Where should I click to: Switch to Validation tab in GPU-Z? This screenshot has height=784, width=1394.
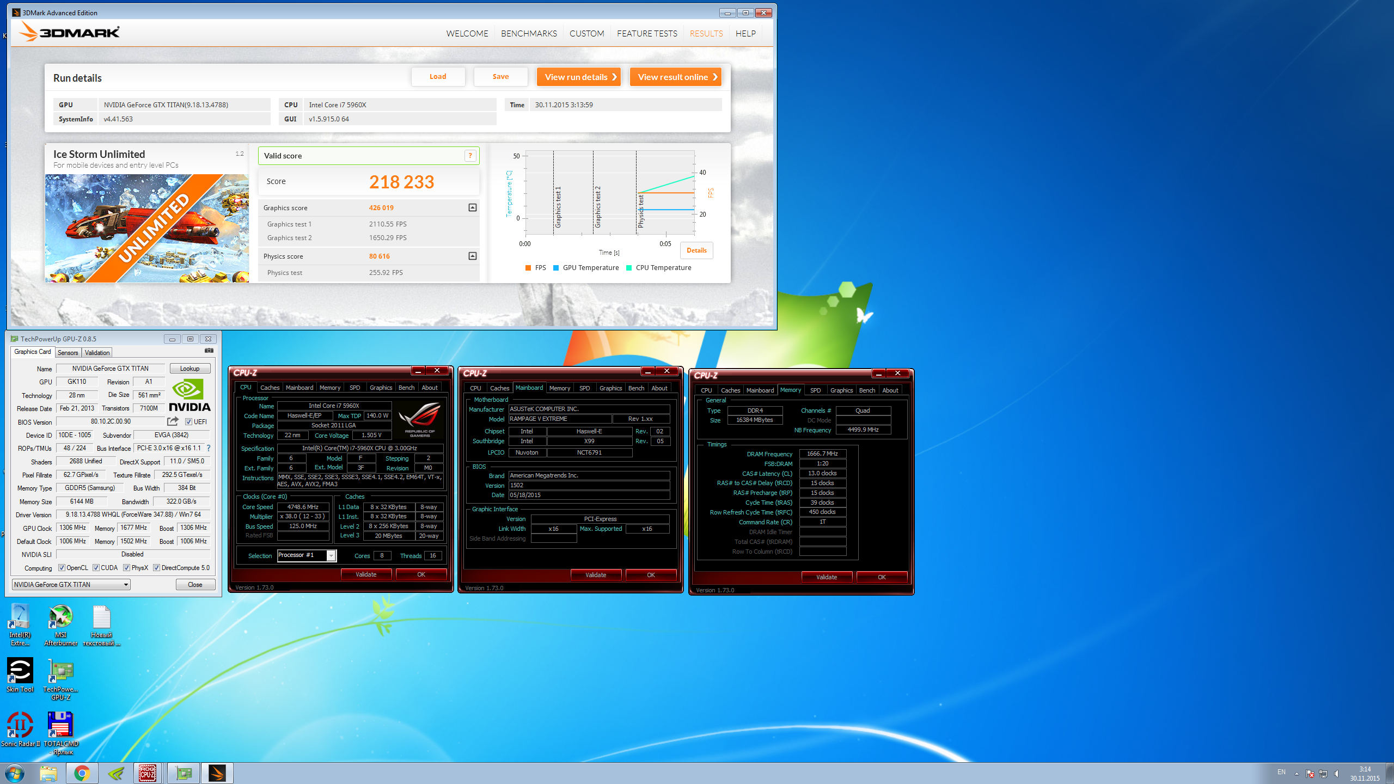point(97,352)
